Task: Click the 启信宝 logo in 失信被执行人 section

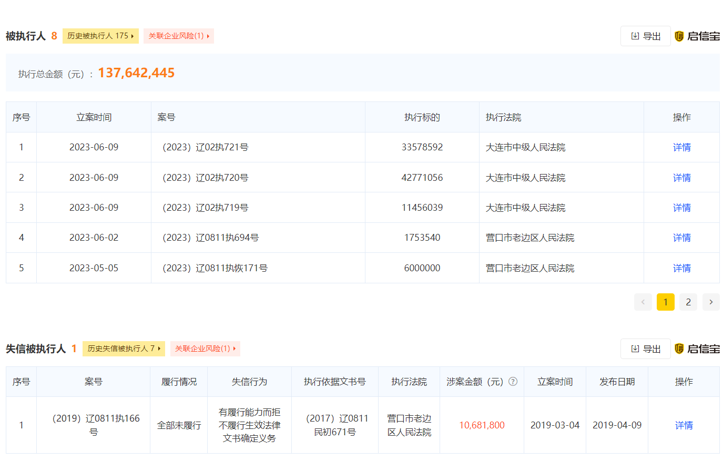Action: (697, 349)
